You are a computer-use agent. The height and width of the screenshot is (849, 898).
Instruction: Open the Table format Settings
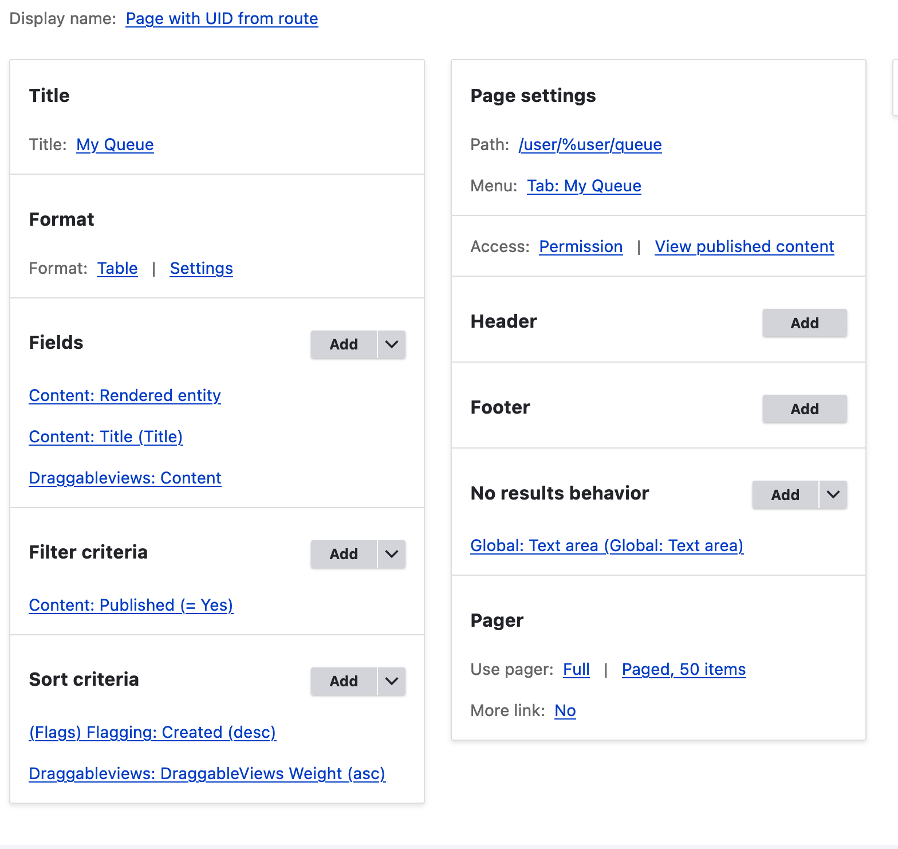[201, 268]
